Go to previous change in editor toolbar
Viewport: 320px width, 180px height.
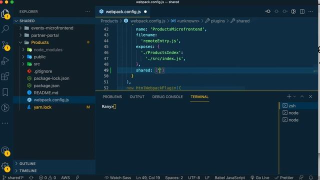point(276,11)
